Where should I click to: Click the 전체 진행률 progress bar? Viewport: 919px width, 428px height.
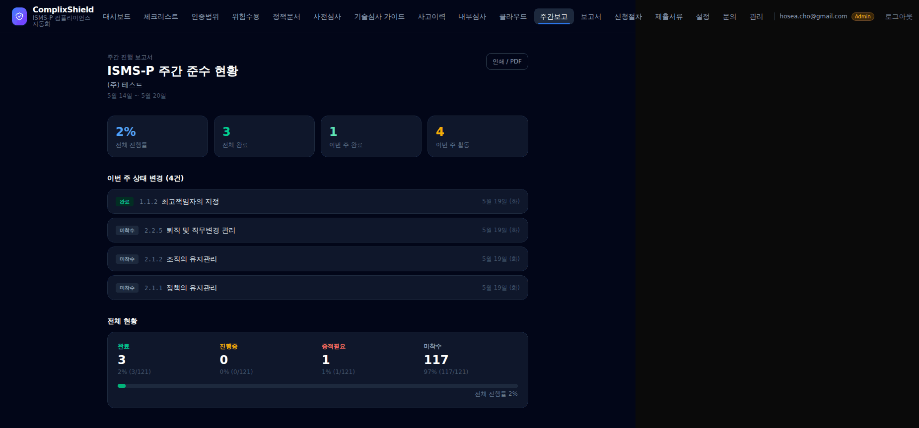pos(318,386)
